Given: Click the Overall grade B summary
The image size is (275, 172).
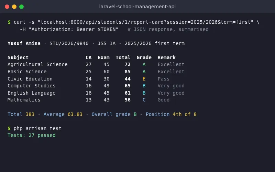Looking at the screenshot, I should (x=114, y=114).
